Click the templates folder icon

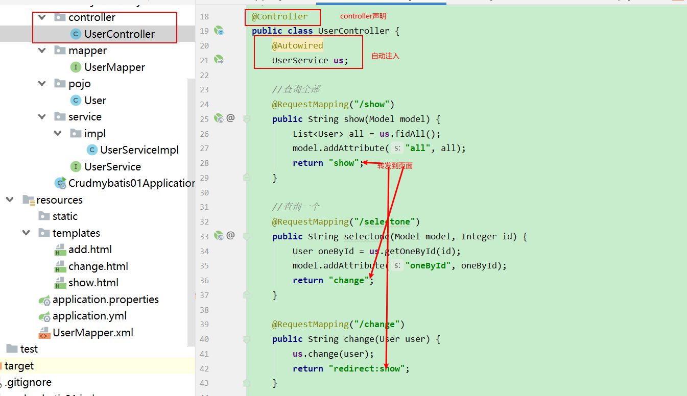pyautogui.click(x=44, y=233)
